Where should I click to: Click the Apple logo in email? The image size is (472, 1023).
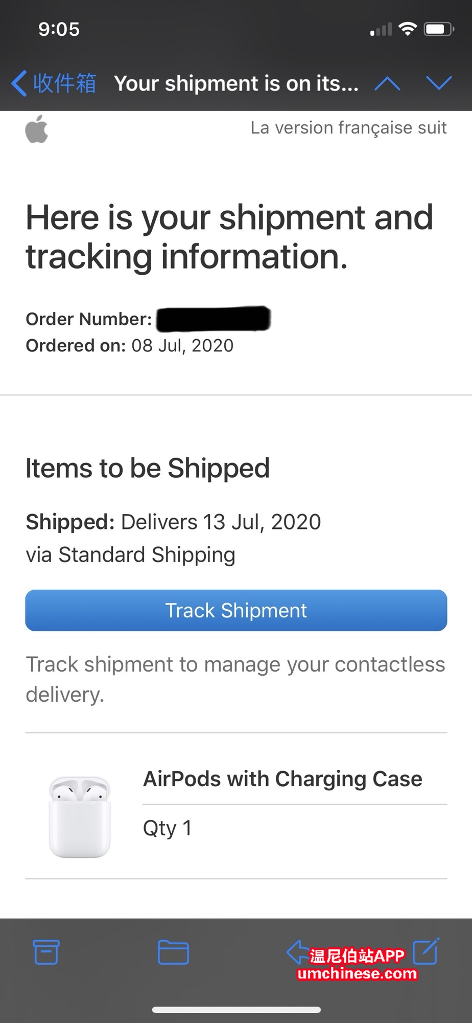(37, 129)
